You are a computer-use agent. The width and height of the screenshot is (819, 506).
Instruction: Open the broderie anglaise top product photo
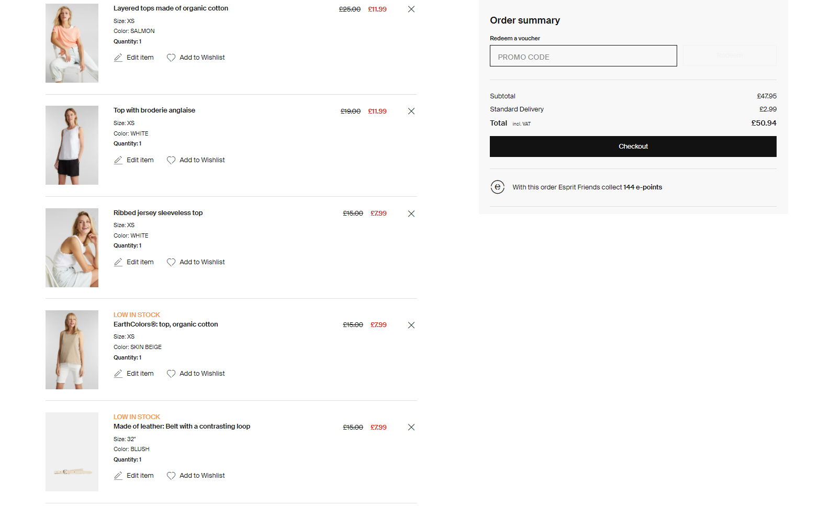(72, 145)
